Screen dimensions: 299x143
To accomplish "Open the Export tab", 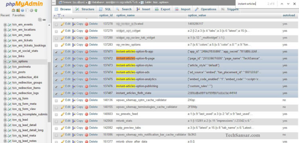I will click(163, 9).
